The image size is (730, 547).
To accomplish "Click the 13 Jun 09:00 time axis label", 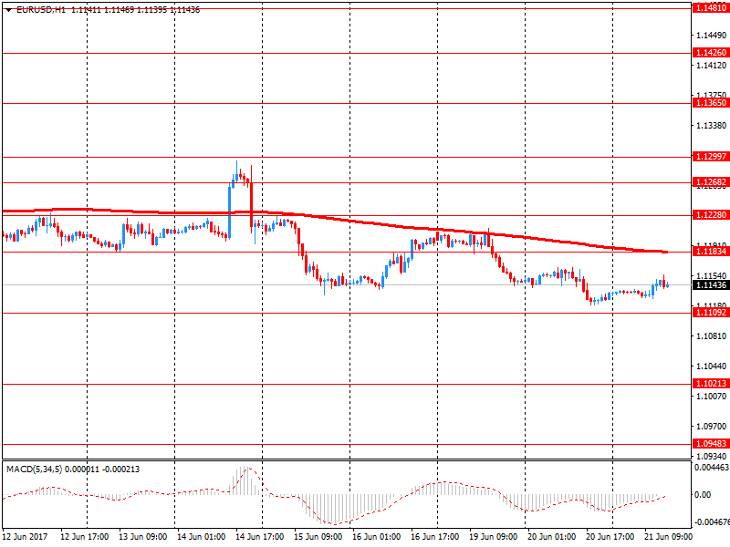I will click(x=143, y=537).
